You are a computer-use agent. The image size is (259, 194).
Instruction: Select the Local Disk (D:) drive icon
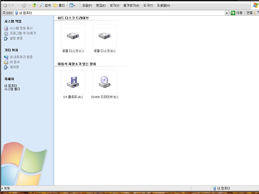tap(104, 36)
